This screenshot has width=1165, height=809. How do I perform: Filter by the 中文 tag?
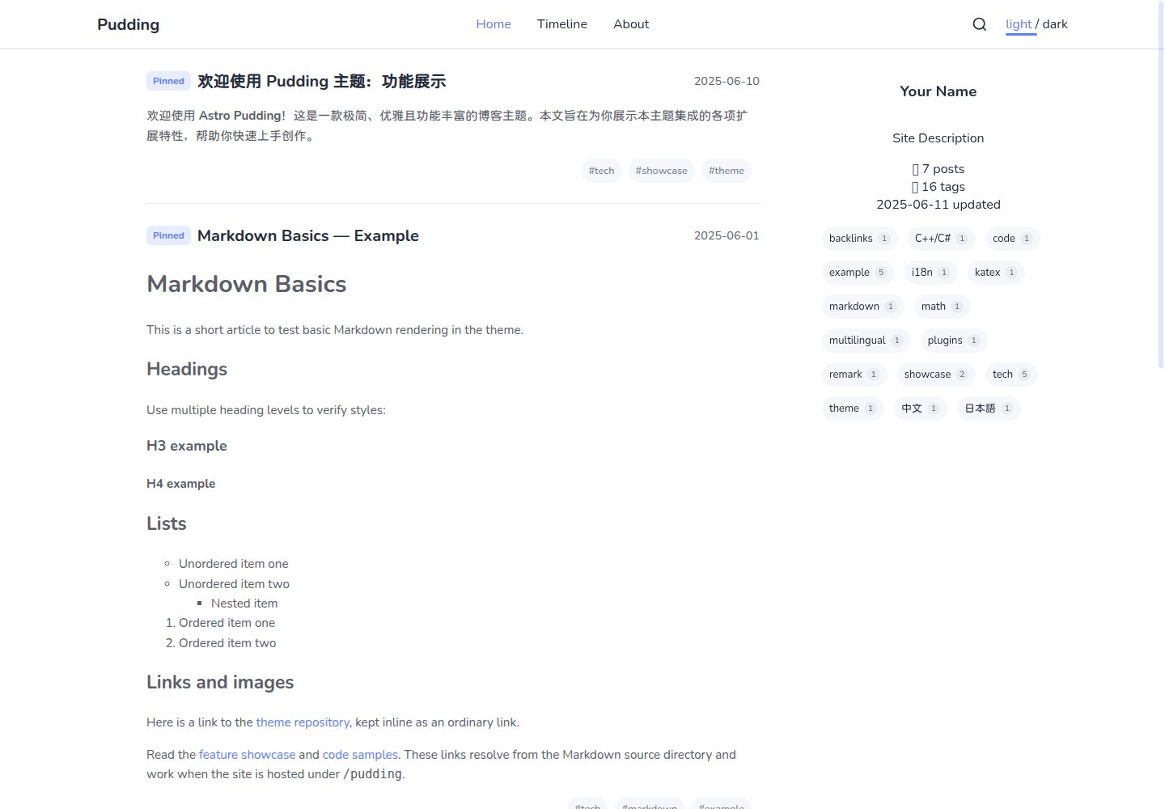[921, 409]
